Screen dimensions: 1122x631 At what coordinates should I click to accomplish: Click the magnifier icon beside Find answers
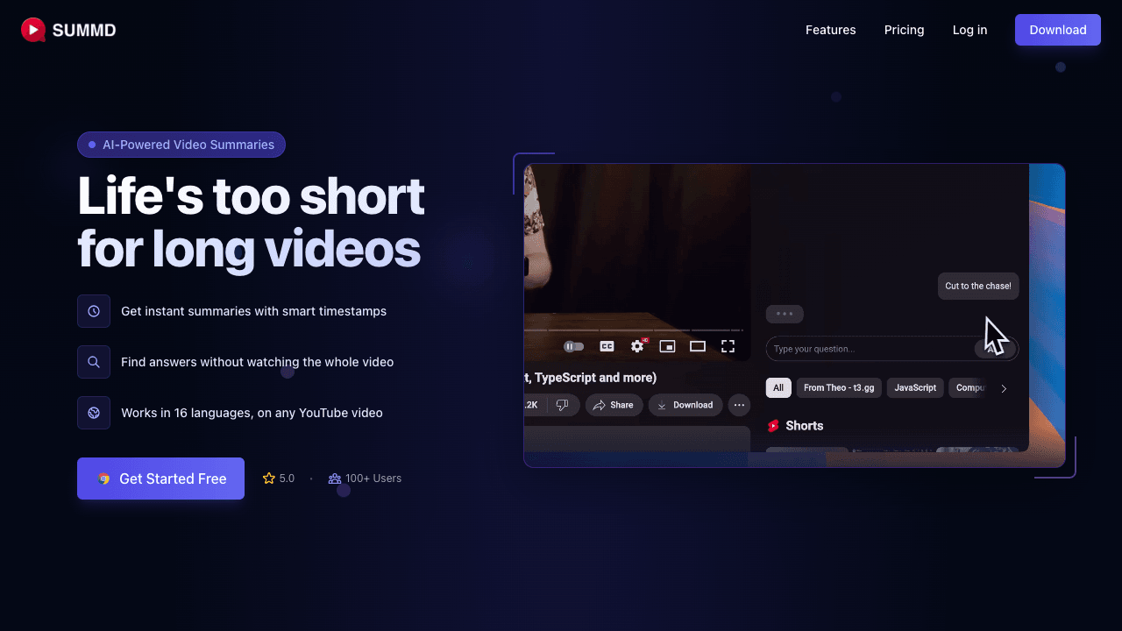94,362
